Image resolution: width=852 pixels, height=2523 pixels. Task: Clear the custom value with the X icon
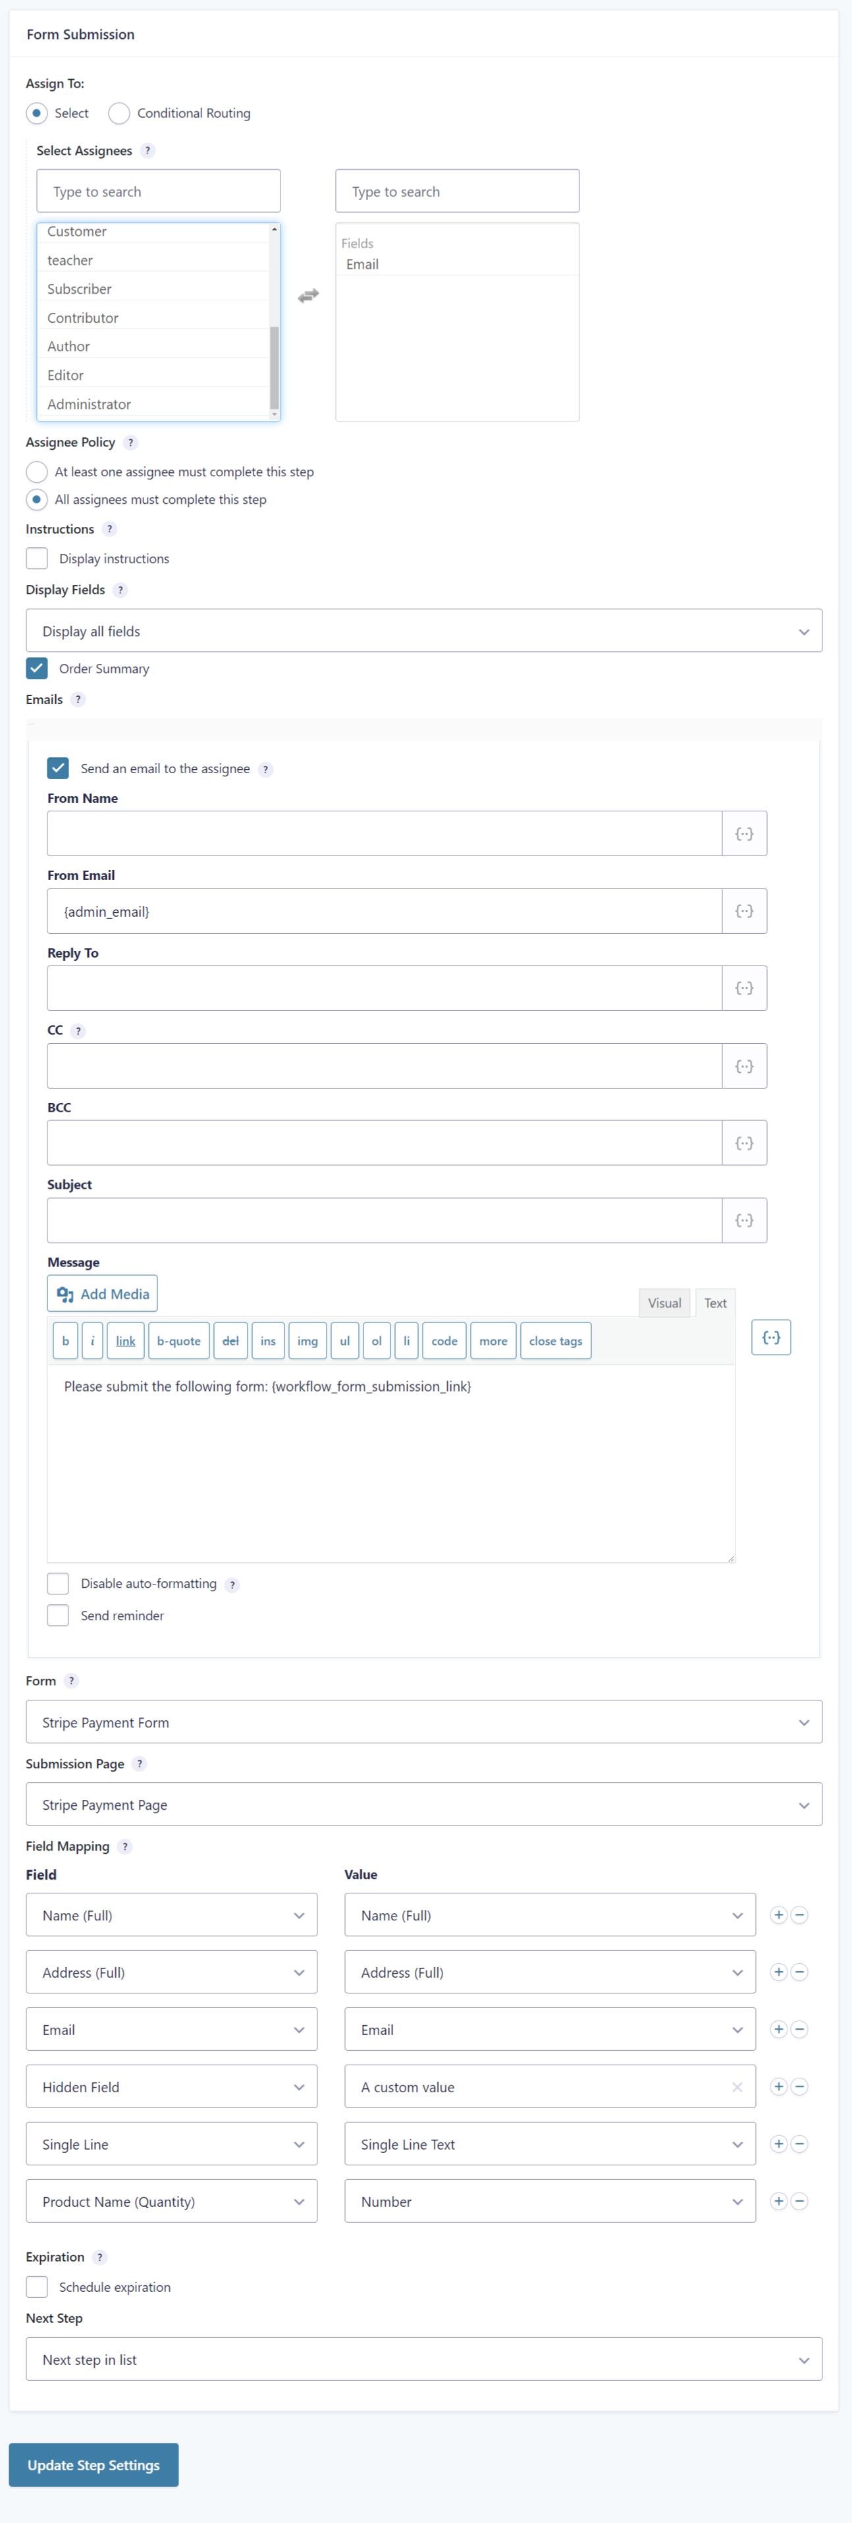coord(737,2087)
